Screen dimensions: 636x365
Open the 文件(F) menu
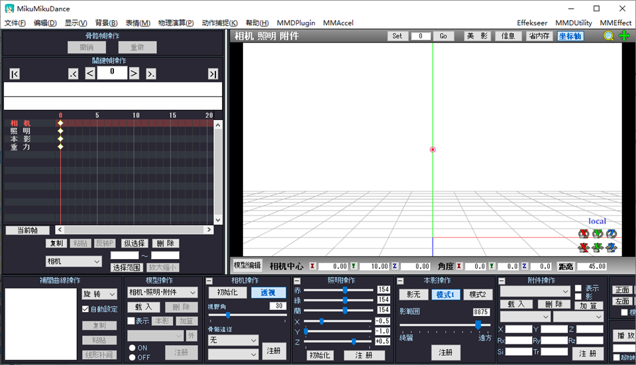point(15,23)
